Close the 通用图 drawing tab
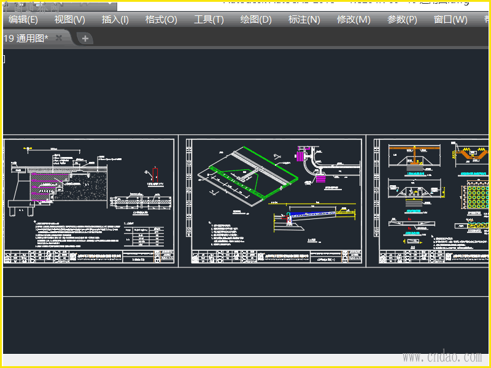 (x=59, y=38)
